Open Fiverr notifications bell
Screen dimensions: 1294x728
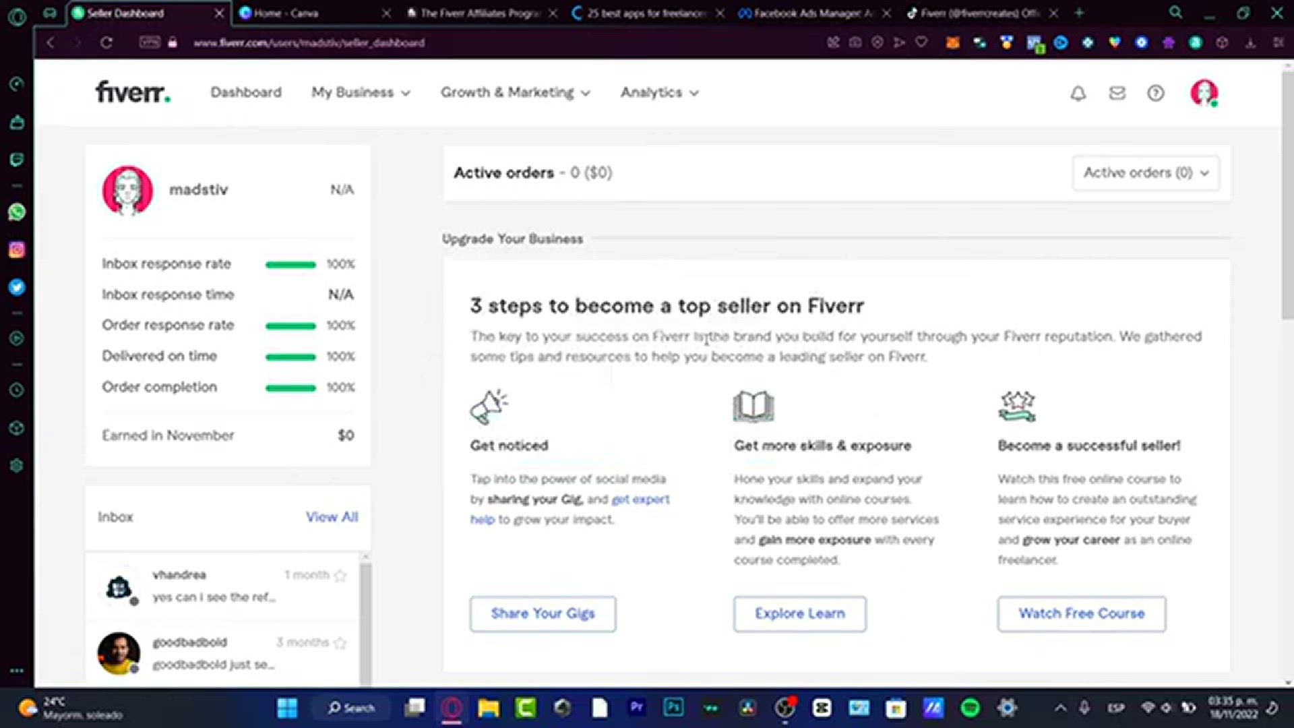pos(1078,93)
